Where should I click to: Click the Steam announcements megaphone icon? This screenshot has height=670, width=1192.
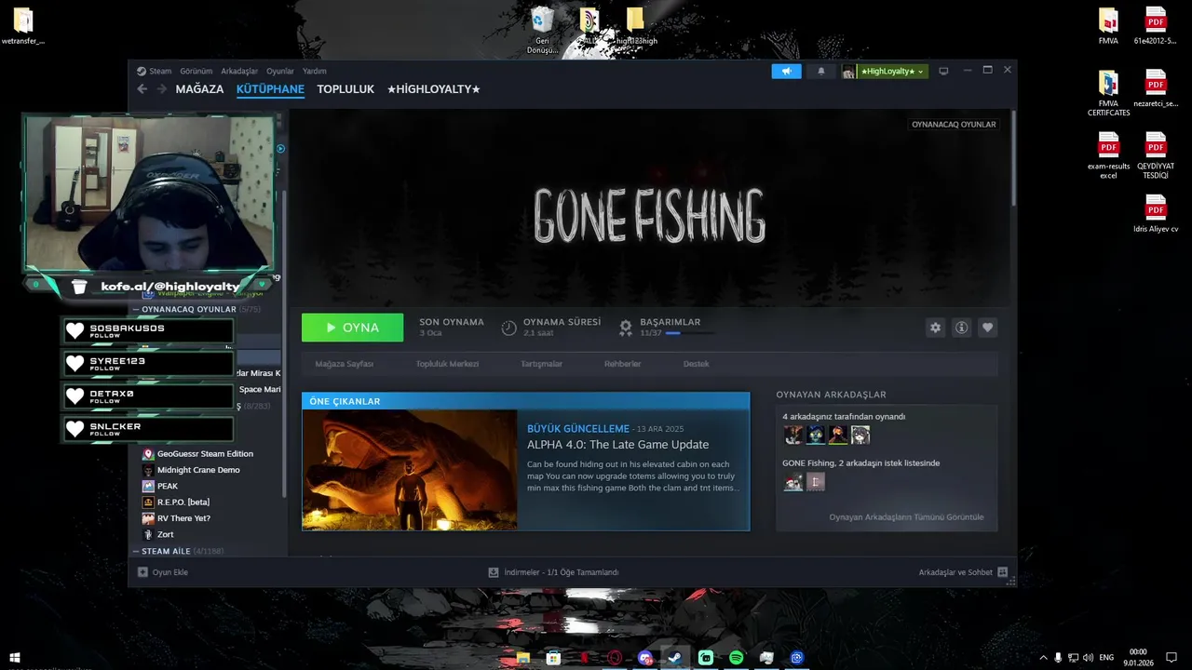pyautogui.click(x=786, y=71)
